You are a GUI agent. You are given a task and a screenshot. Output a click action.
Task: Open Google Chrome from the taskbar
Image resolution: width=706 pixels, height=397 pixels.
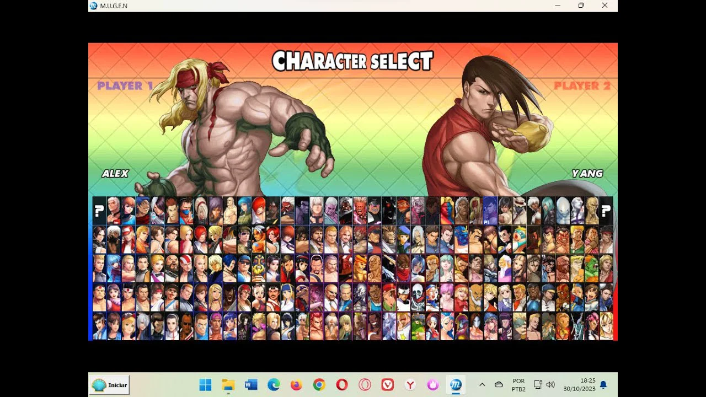pos(319,385)
